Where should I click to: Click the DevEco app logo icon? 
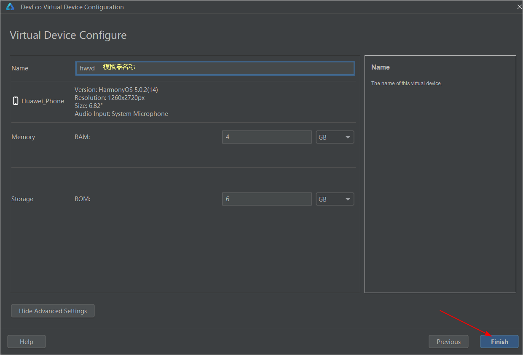[x=10, y=7]
